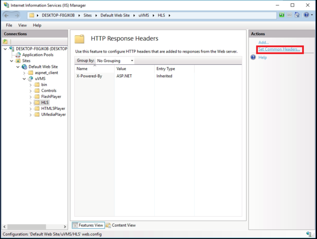Click the Back navigation arrow
Image resolution: width=317 pixels, height=239 pixels.
pyautogui.click(x=7, y=15)
